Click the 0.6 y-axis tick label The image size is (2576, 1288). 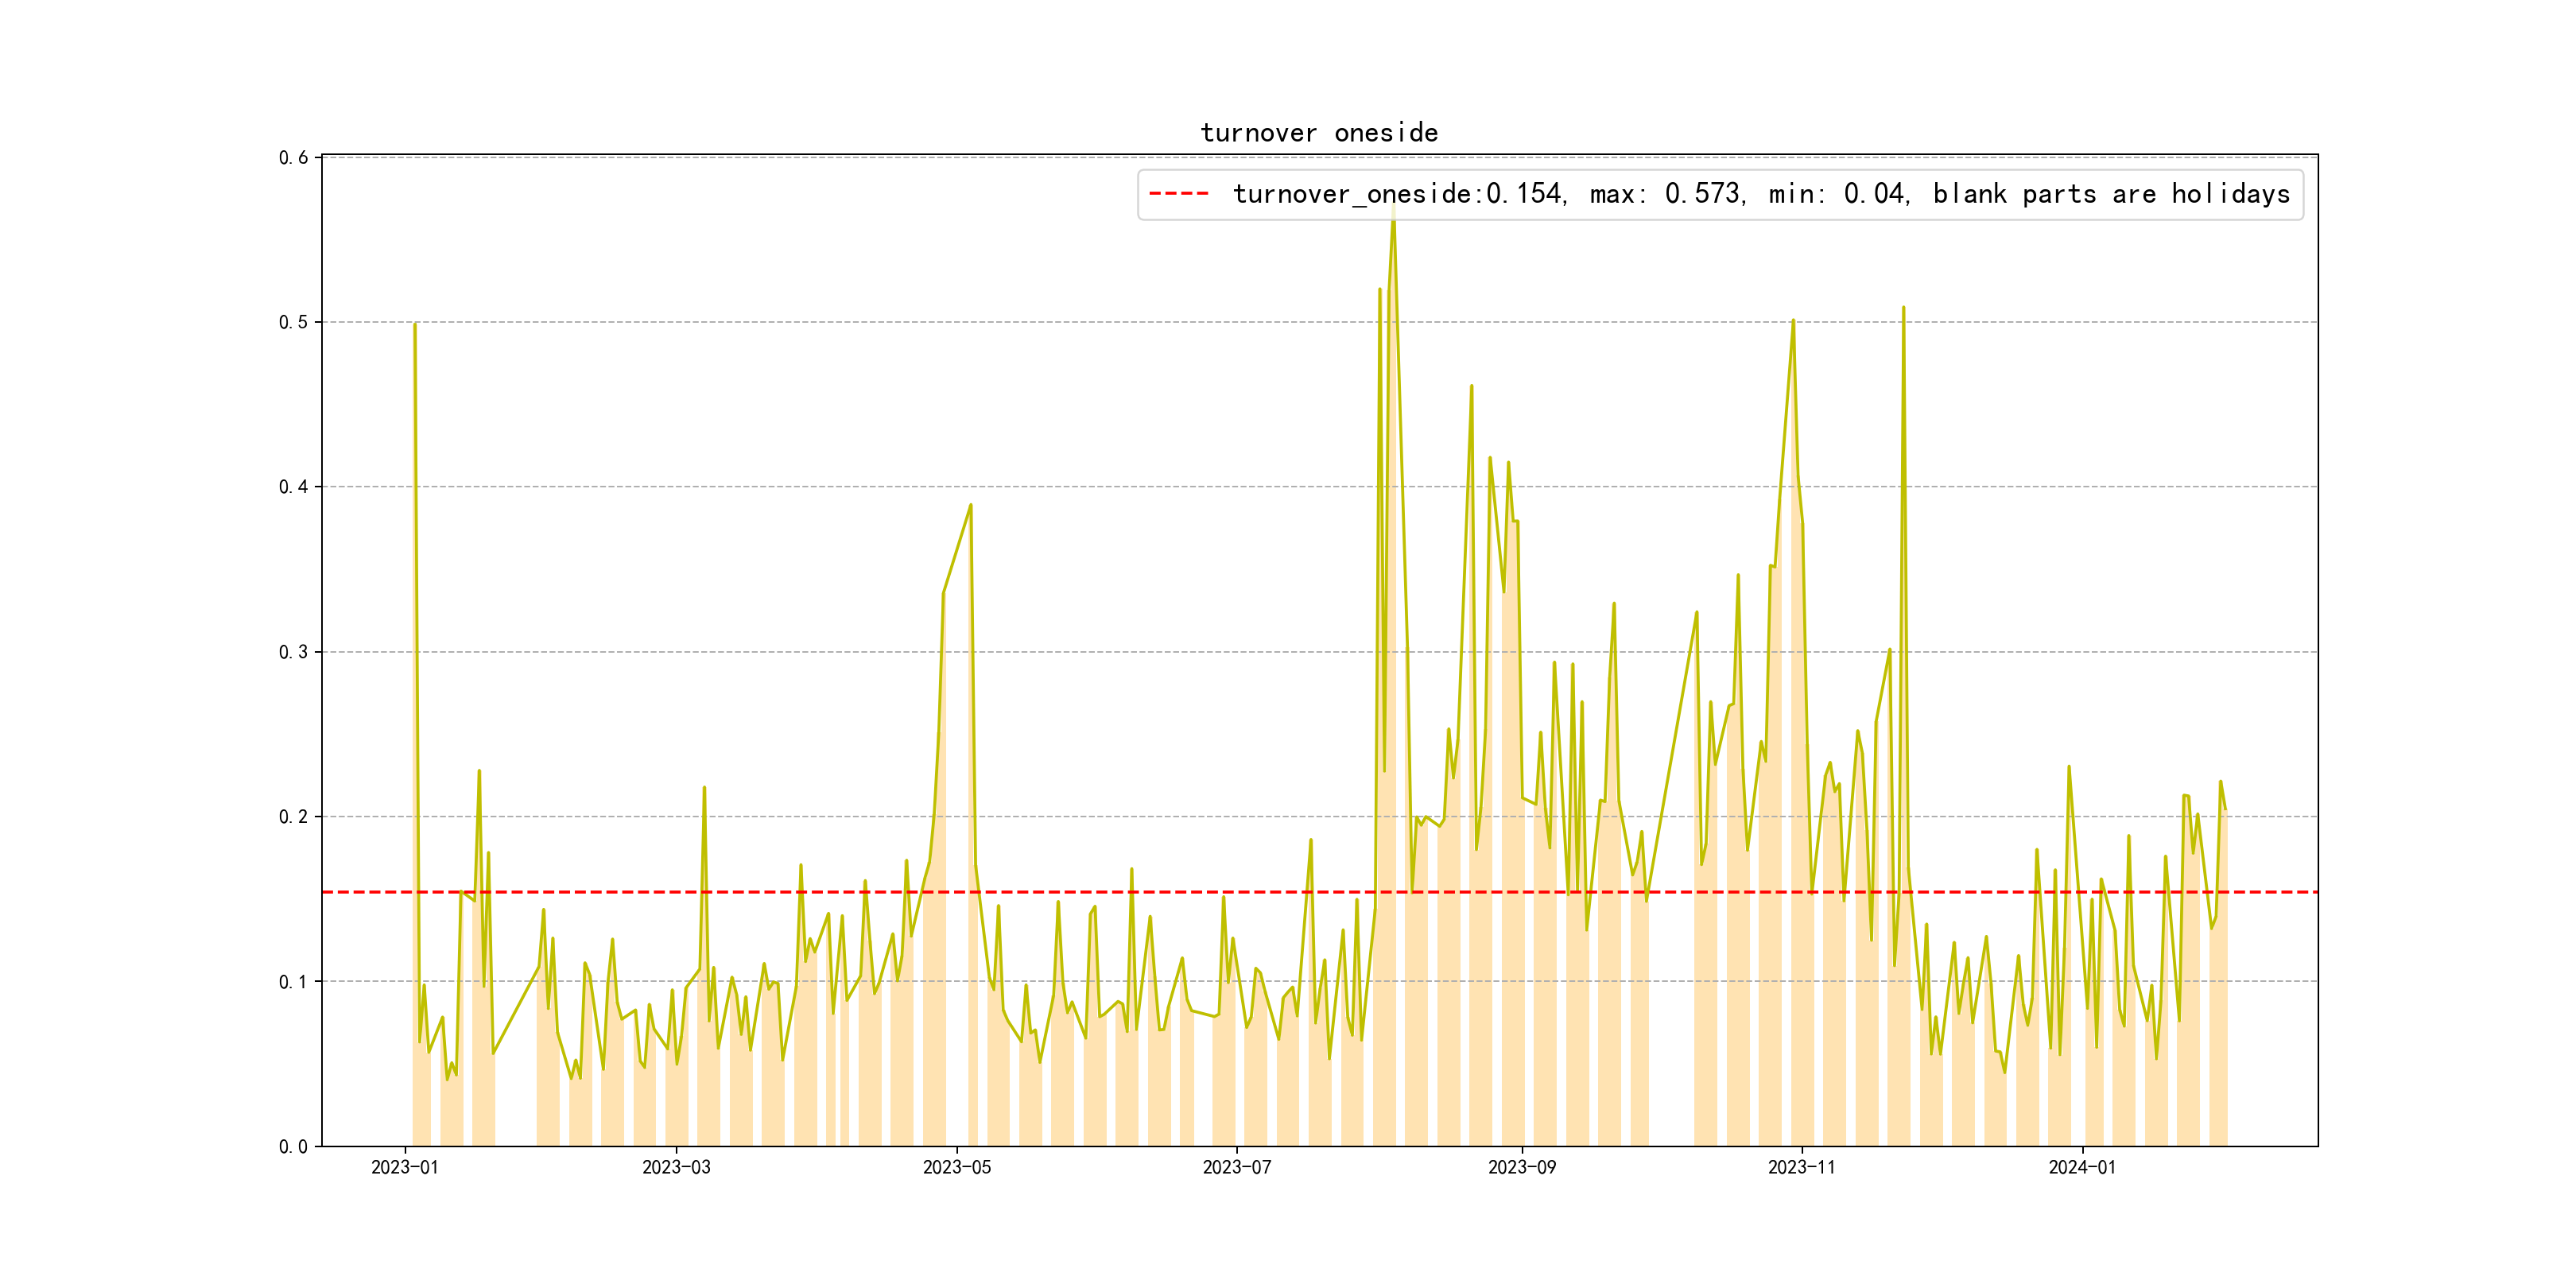(293, 157)
